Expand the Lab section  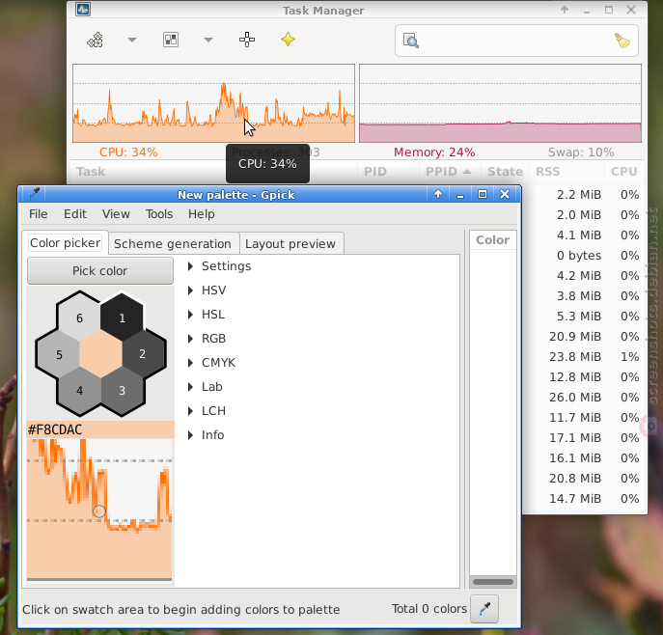206,386
